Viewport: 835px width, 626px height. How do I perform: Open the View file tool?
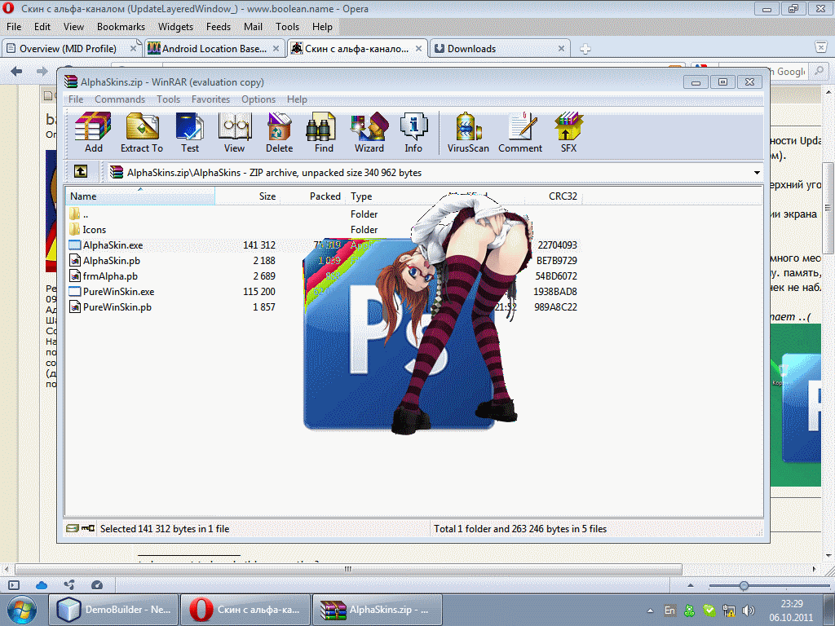click(234, 133)
